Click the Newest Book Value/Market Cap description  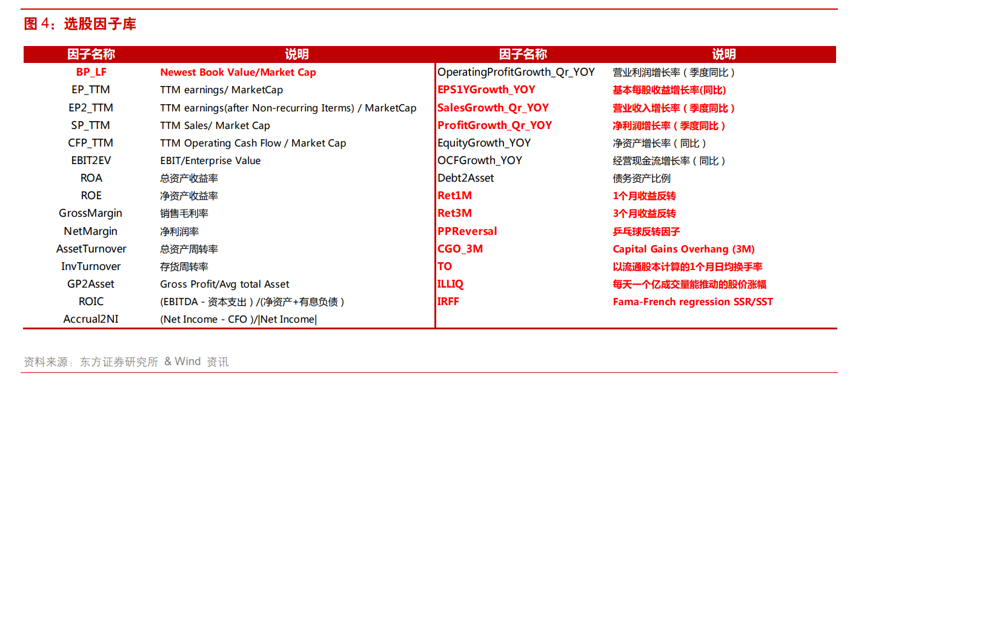[x=237, y=72]
